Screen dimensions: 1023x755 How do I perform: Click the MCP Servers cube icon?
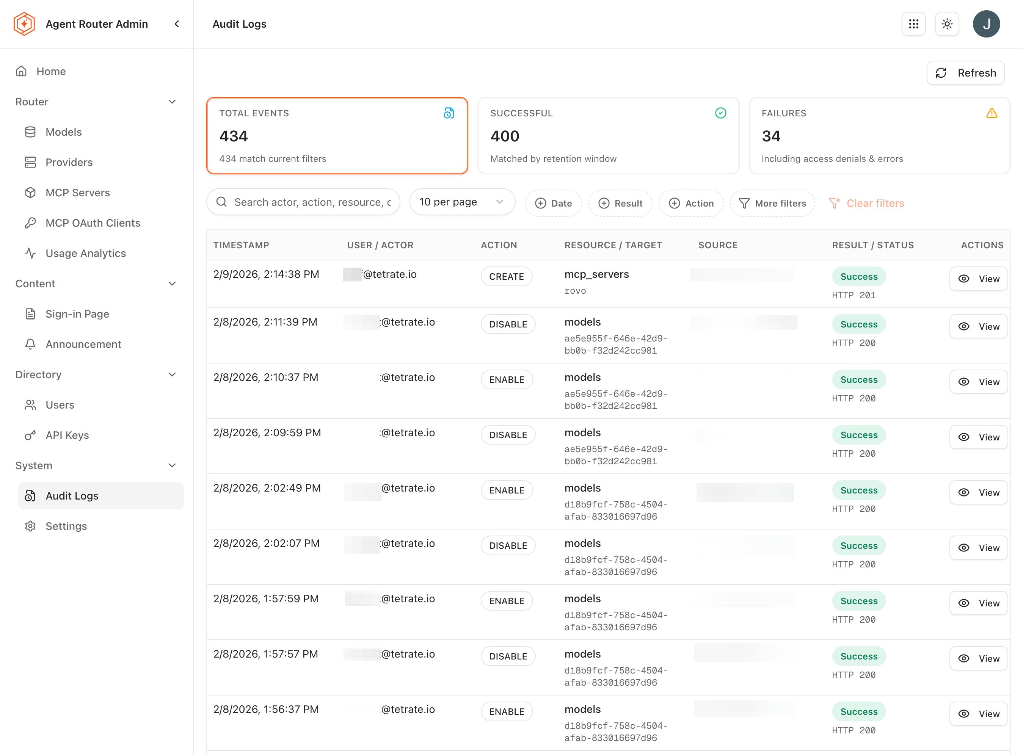pos(30,193)
